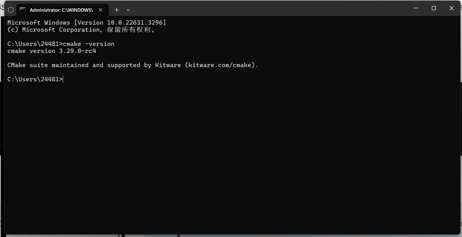Click the Microsoft Corporation copyright line
The height and width of the screenshot is (237, 462).
[x=82, y=30]
